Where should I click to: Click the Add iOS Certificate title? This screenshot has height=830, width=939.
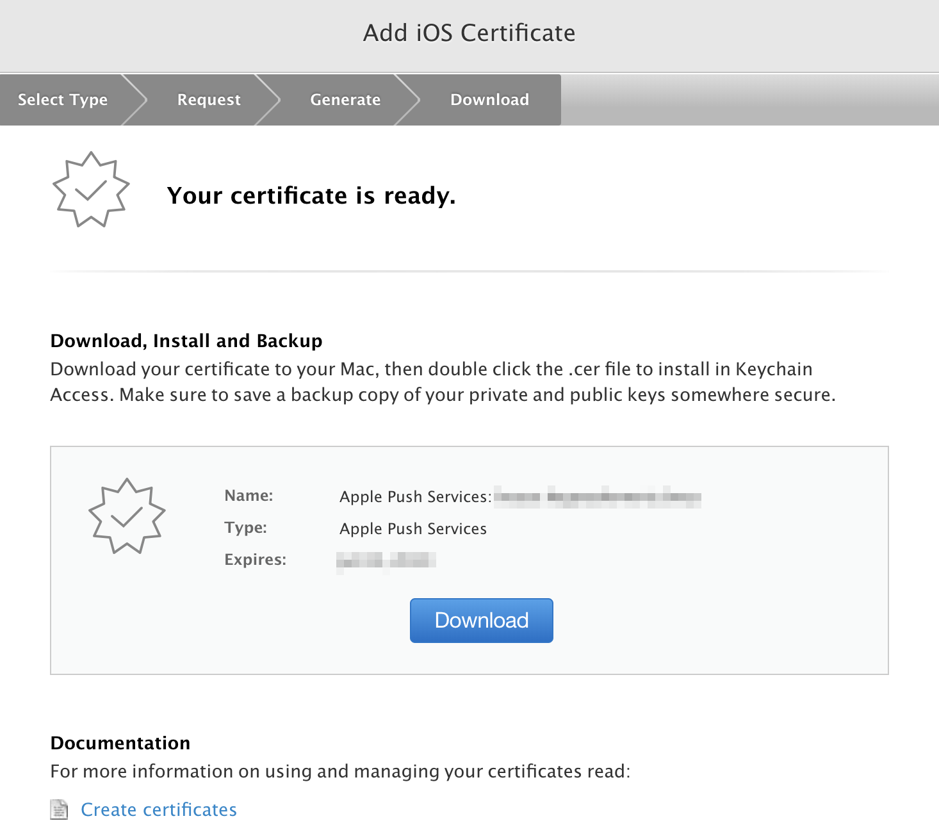[x=469, y=33]
